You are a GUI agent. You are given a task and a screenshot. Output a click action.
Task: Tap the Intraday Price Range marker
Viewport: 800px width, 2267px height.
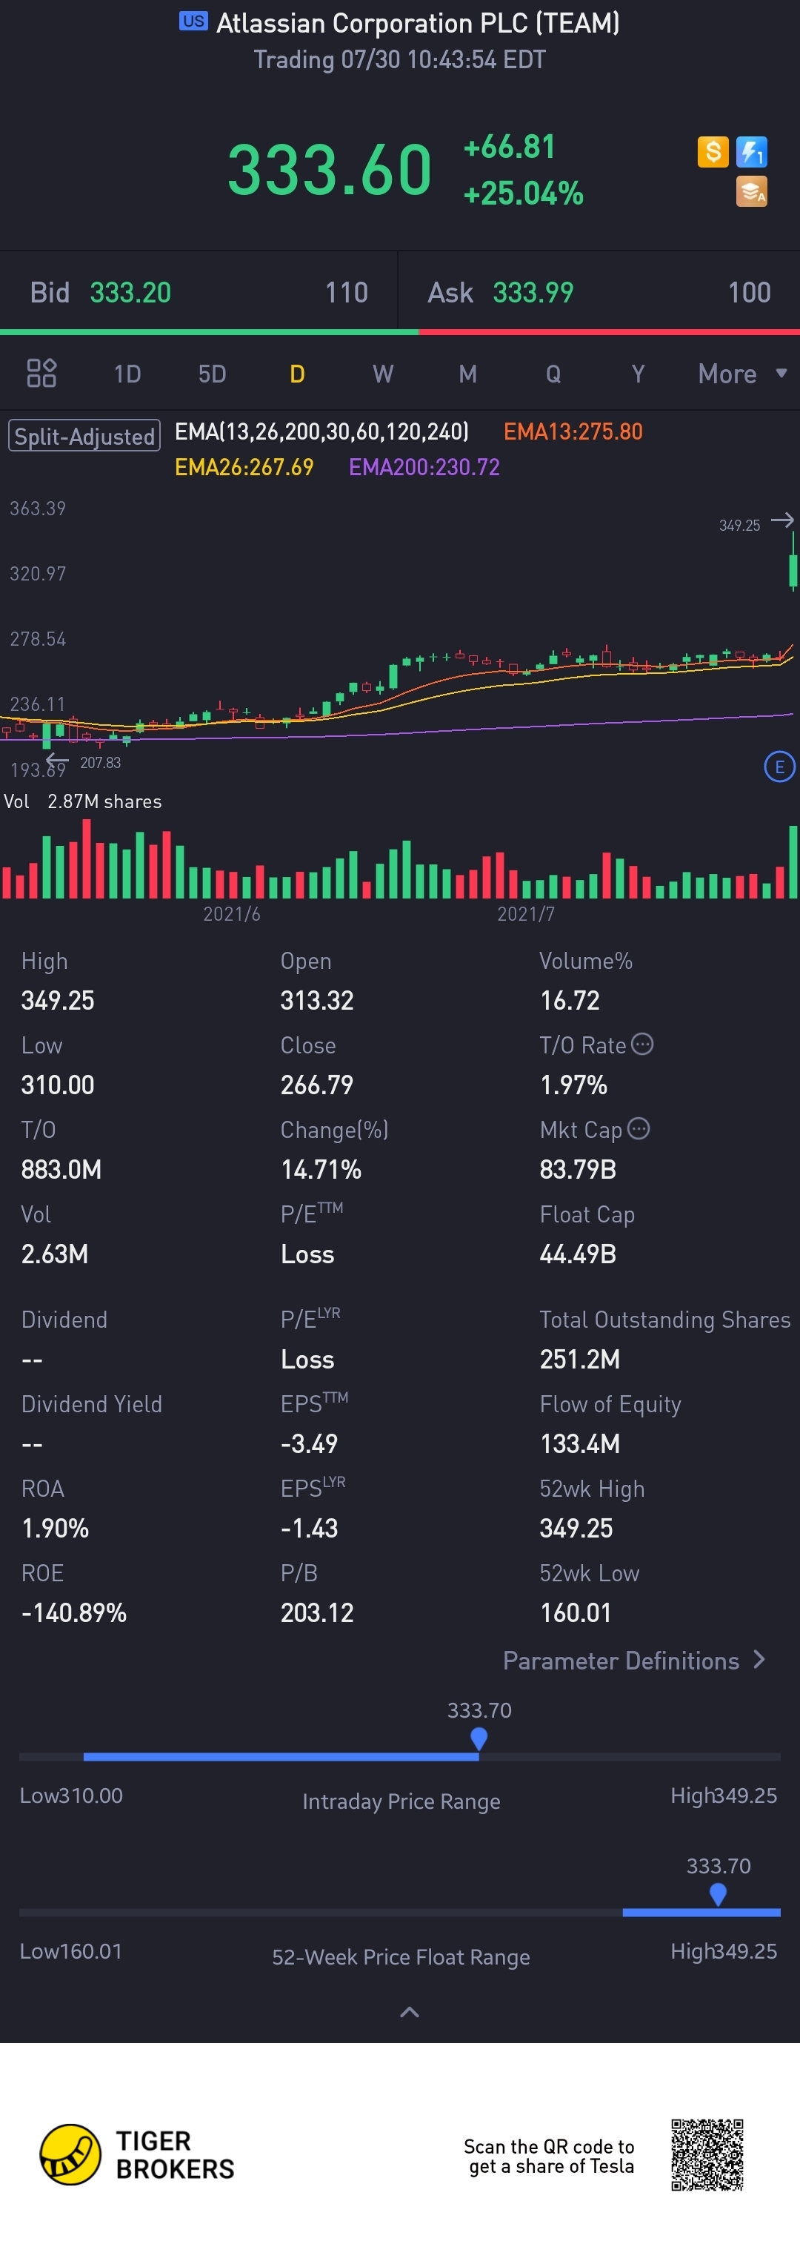pyautogui.click(x=479, y=1738)
